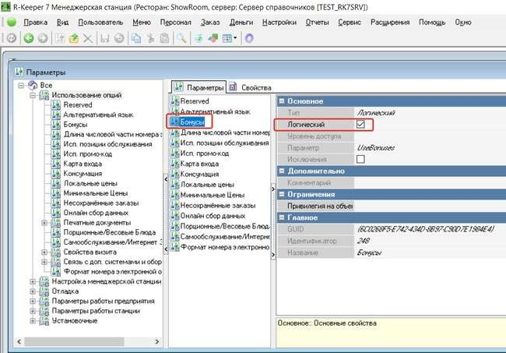The width and height of the screenshot is (506, 353).
Task: Click the copy toolbar icon
Action: (133, 37)
